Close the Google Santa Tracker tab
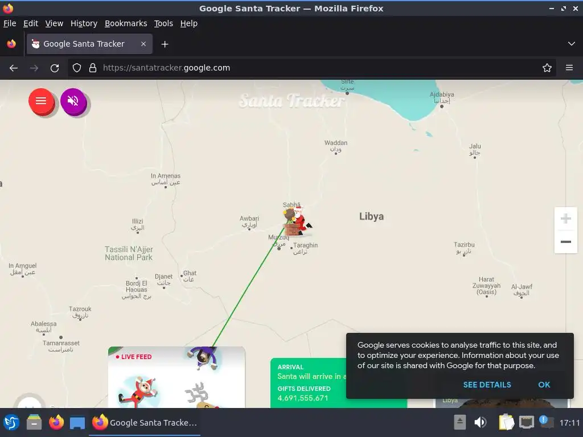Image resolution: width=583 pixels, height=437 pixels. pos(143,44)
